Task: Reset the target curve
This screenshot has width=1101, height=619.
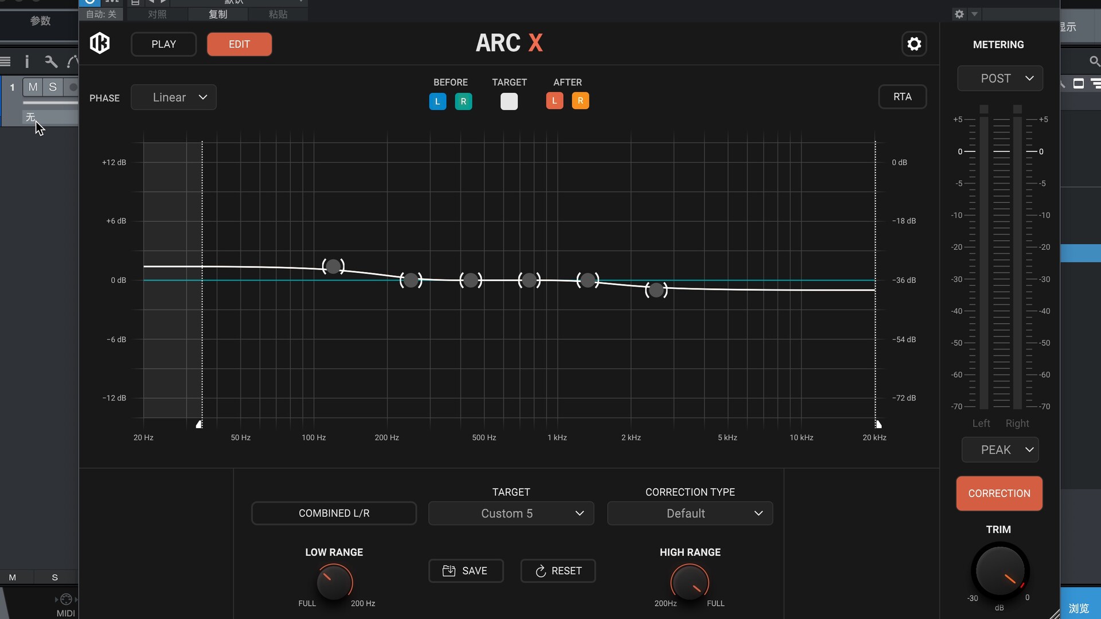Action: point(558,571)
